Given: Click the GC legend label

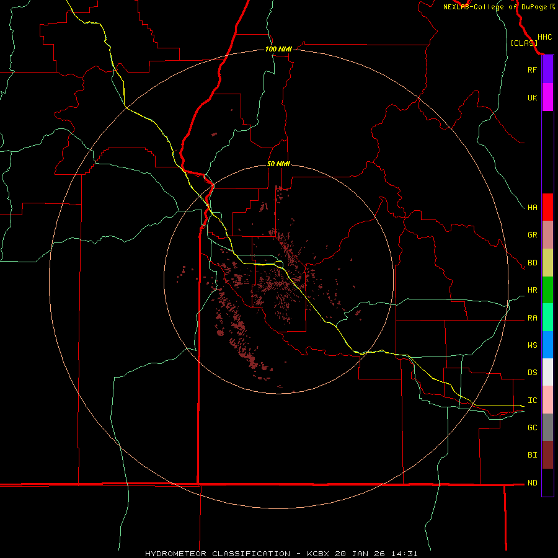Looking at the screenshot, I should pos(532,427).
